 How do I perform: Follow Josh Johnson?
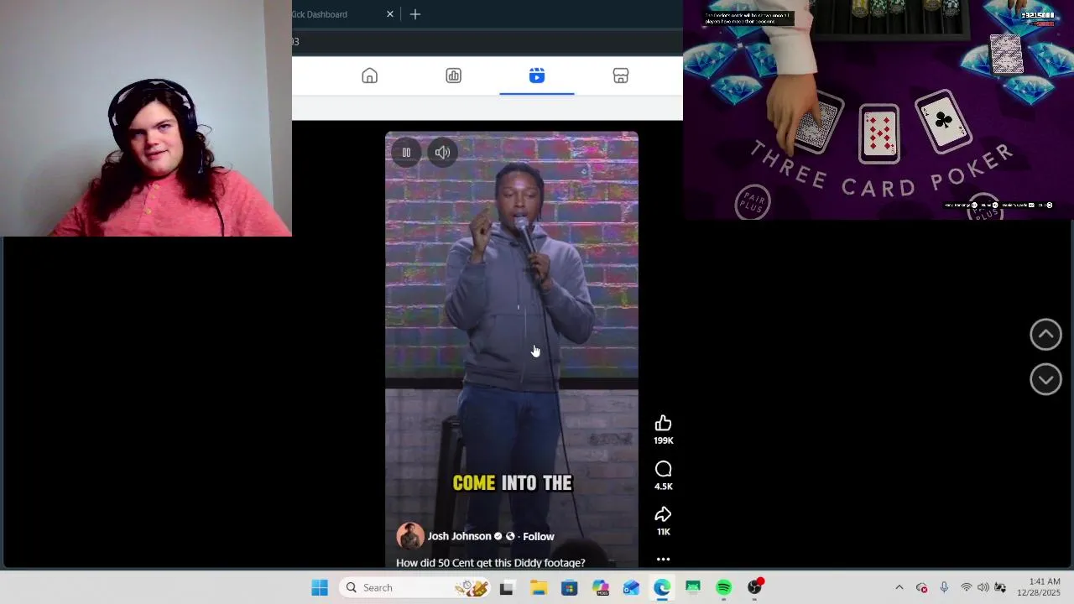coord(539,536)
